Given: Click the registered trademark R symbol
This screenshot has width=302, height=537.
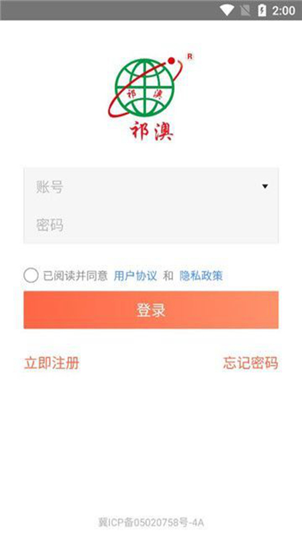Looking at the screenshot, I should [x=190, y=57].
